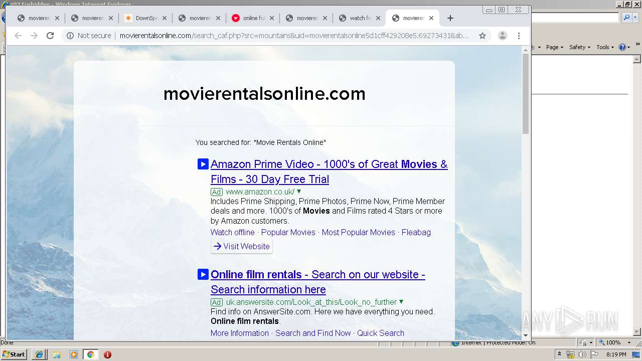Expand the arrow next to uk.answersite.com URL
Screen dimensions: 642x361
(401, 301)
